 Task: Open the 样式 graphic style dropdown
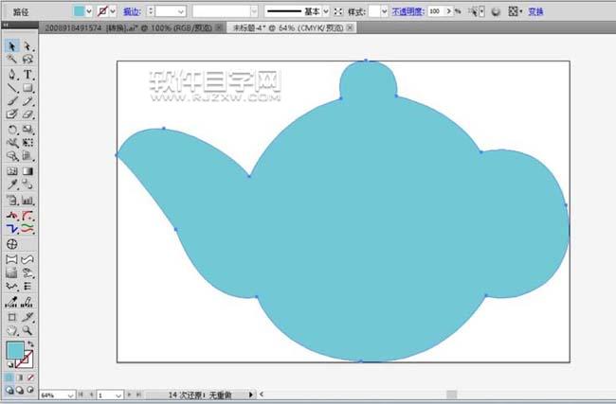384,11
